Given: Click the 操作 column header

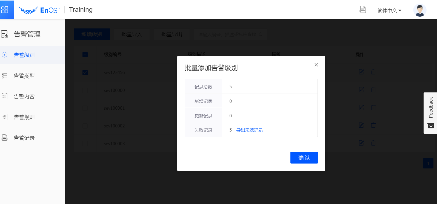Looking at the screenshot, I should pos(360,54).
